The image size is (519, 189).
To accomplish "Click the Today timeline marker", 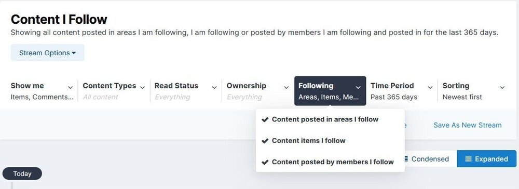I will click(x=22, y=174).
